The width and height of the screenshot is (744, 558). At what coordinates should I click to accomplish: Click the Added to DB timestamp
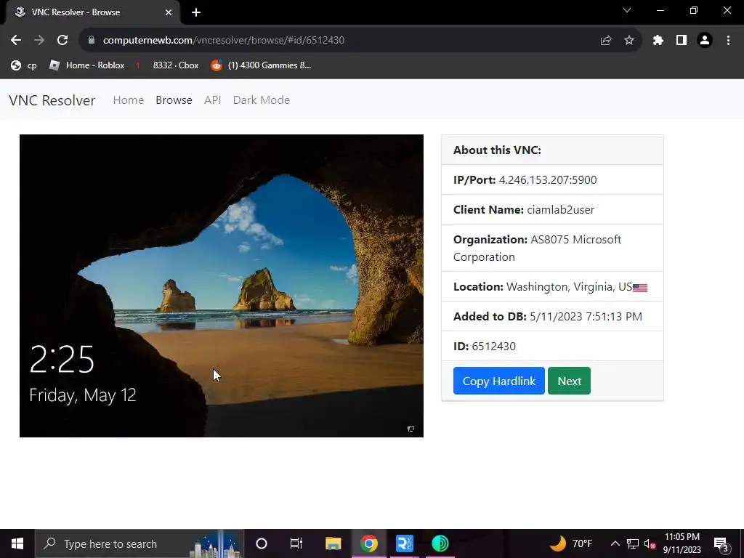point(586,317)
